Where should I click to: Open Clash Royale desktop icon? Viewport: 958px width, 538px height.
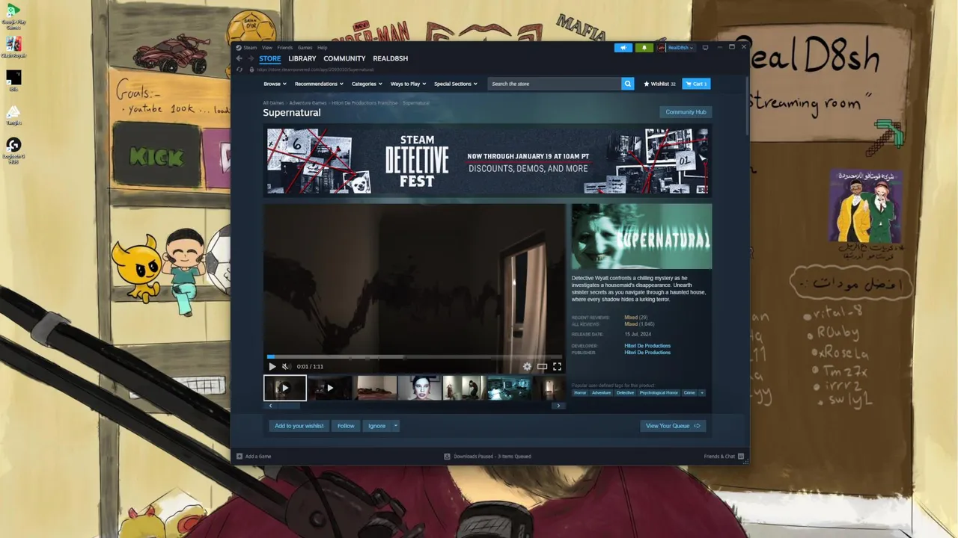click(x=13, y=48)
